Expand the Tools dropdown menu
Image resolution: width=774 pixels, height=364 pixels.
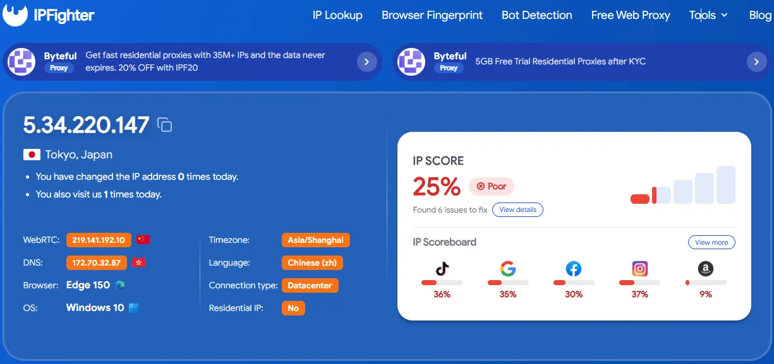tap(708, 15)
